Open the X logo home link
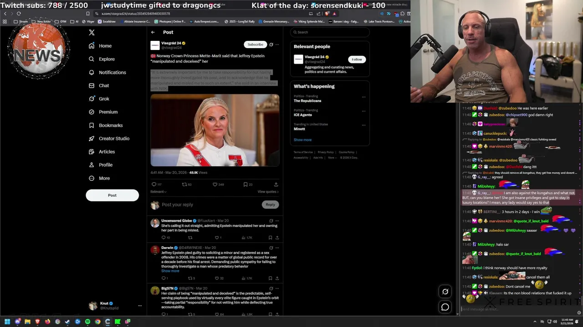Image resolution: width=583 pixels, height=327 pixels. 92,33
